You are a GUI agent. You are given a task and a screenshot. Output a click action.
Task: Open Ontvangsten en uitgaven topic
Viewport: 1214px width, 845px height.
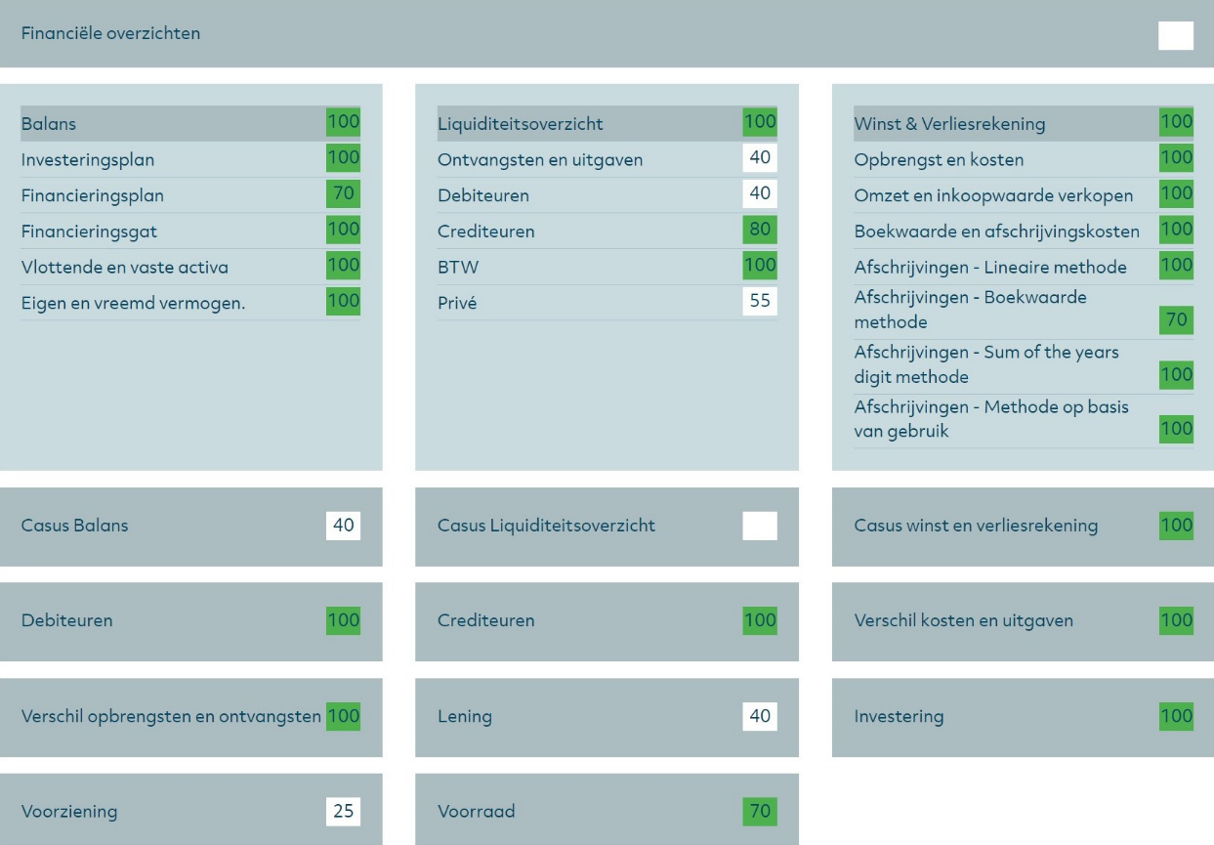pyautogui.click(x=540, y=159)
